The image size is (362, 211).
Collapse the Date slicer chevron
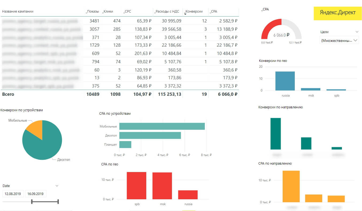(57, 186)
